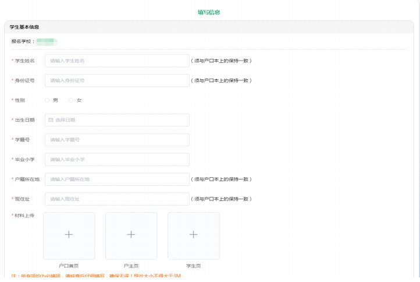Click the calendar icon in 出生日期 field
This screenshot has height=282, width=420.
51,120
